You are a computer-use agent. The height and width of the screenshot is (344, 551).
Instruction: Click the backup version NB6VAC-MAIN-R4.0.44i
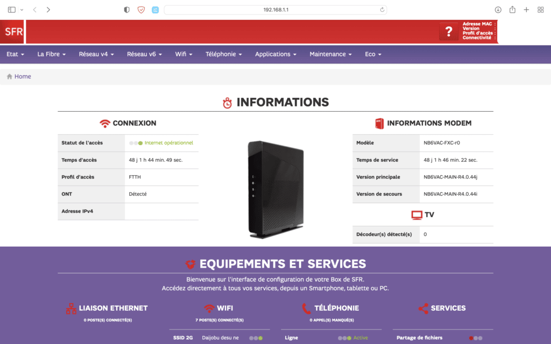pyautogui.click(x=450, y=194)
